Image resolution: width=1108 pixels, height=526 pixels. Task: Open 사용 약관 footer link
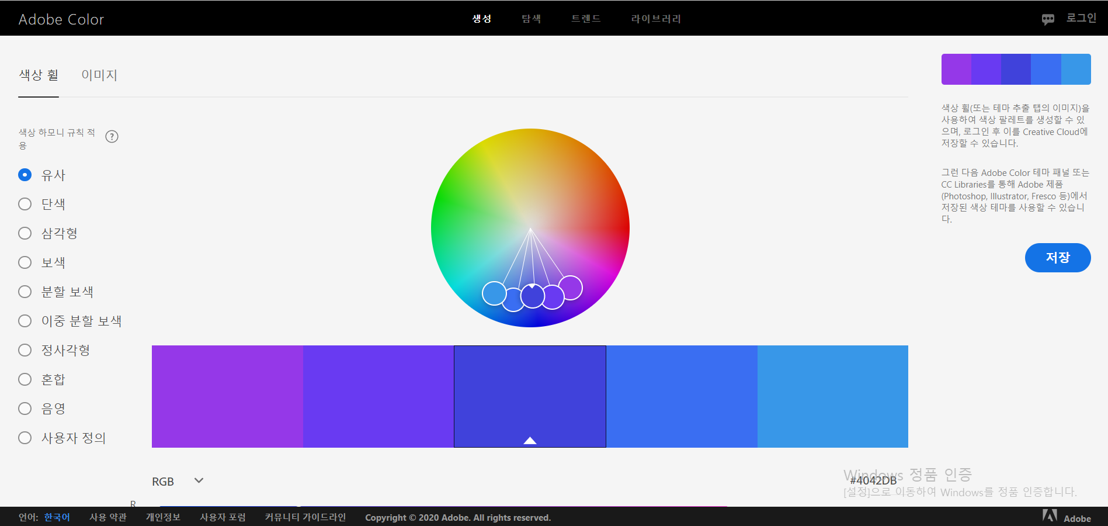tap(108, 517)
